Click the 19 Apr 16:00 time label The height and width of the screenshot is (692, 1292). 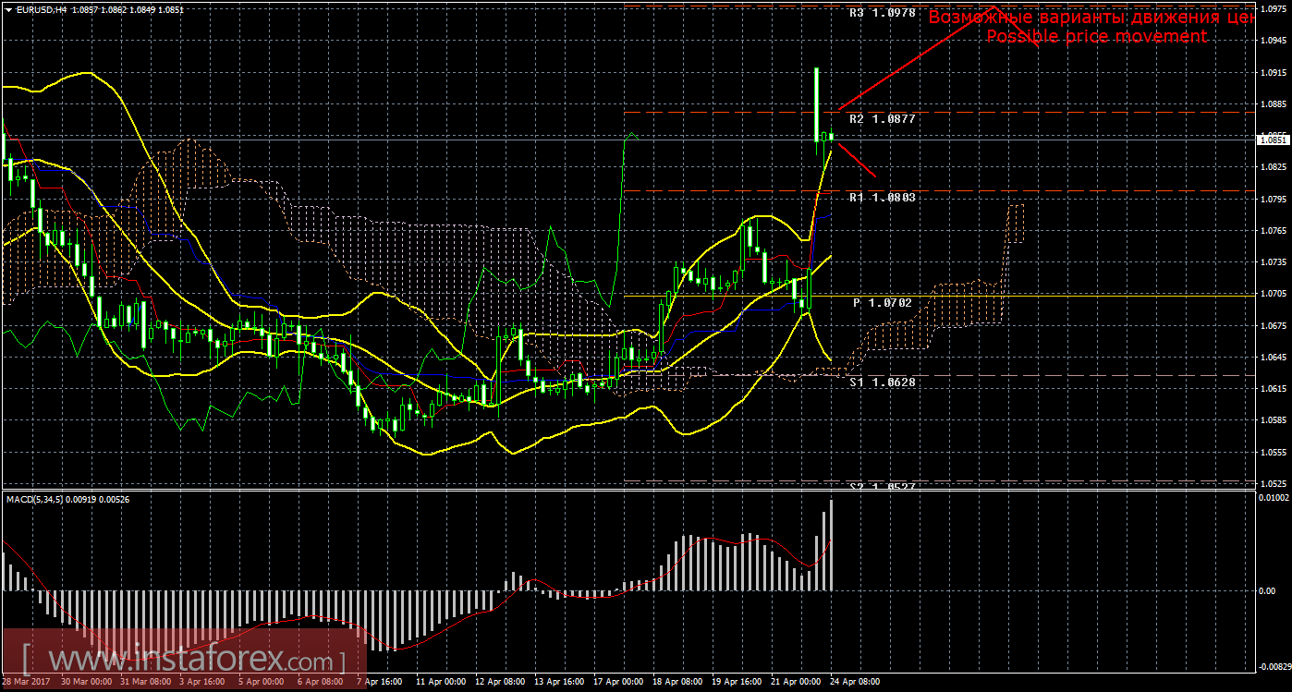(736, 682)
